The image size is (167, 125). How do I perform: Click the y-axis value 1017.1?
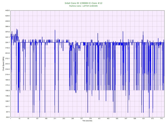pyautogui.click(x=7, y=107)
